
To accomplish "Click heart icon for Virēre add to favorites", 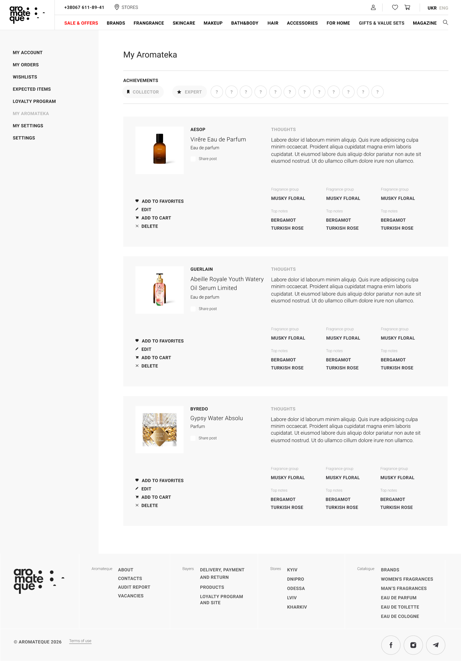I will [x=137, y=201].
